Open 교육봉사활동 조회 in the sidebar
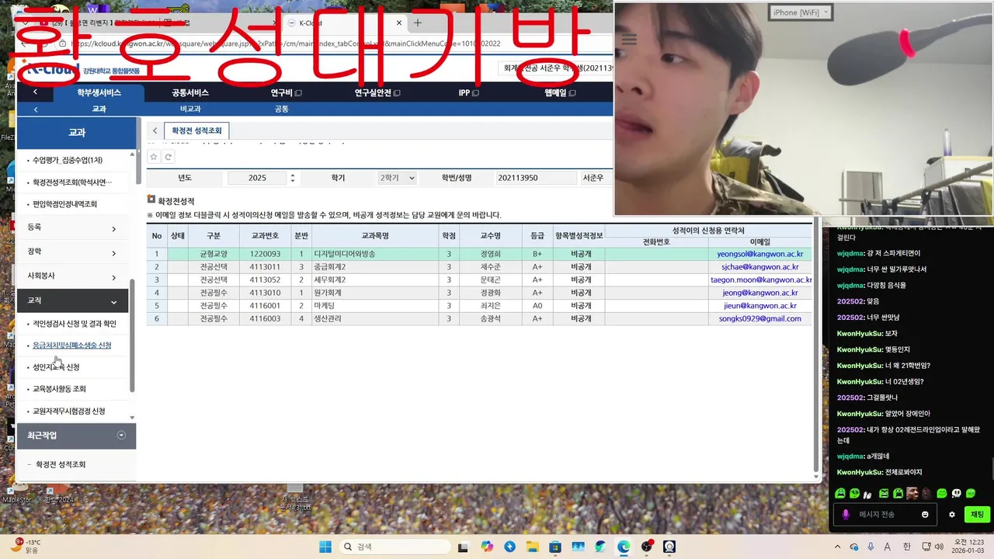Viewport: 994px width, 559px height. [x=59, y=389]
